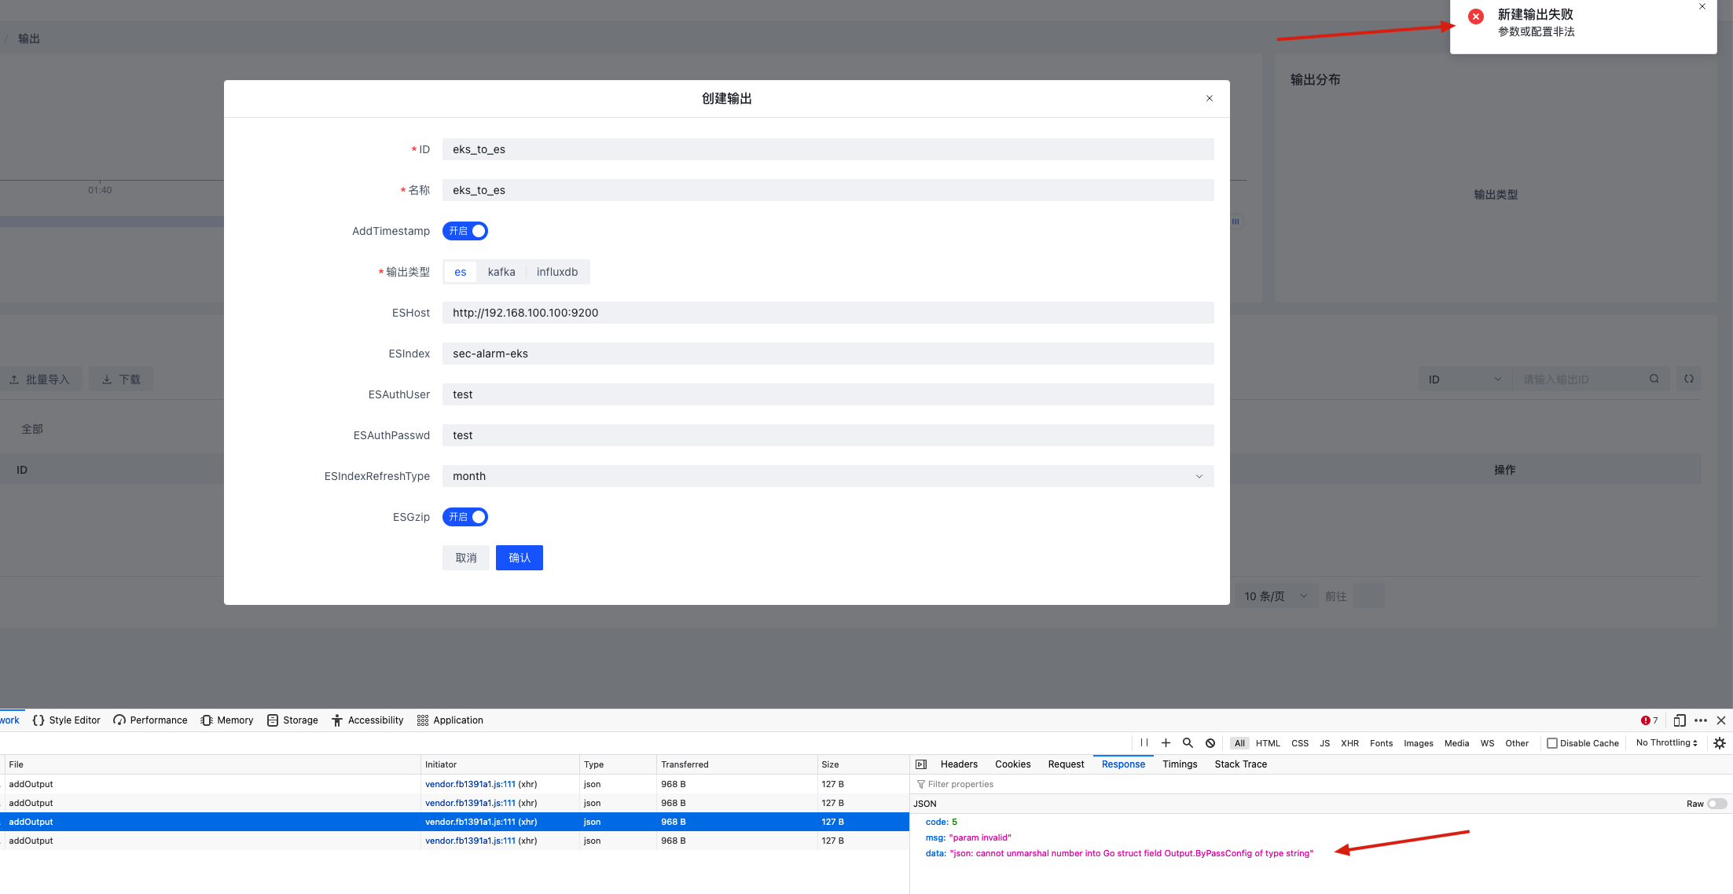Switch to the Timings tab
The height and width of the screenshot is (894, 1733).
(1180, 764)
